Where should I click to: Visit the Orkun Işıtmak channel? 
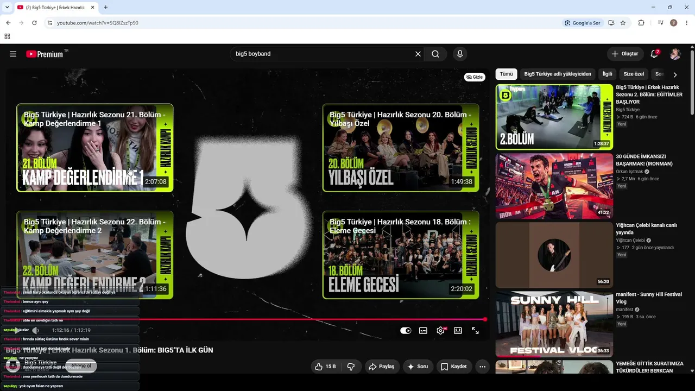click(629, 172)
